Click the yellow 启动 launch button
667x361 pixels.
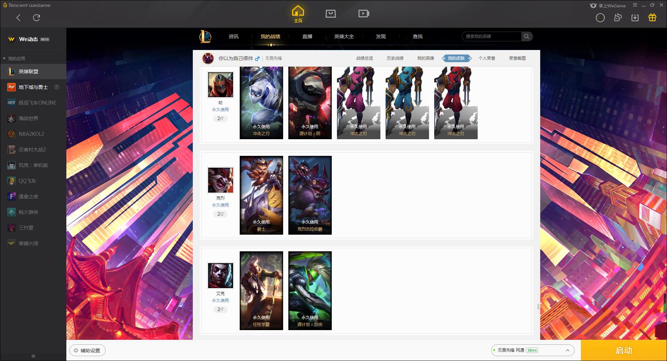(x=624, y=350)
